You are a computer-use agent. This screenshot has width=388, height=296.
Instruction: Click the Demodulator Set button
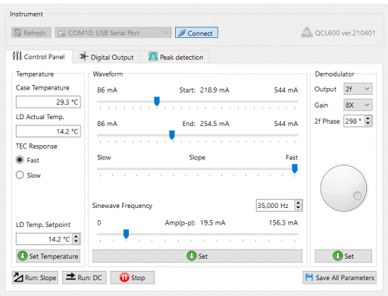(x=343, y=256)
